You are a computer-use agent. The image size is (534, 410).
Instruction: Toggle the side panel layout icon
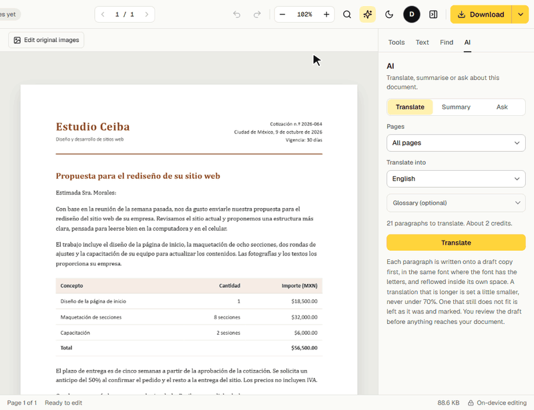[433, 14]
